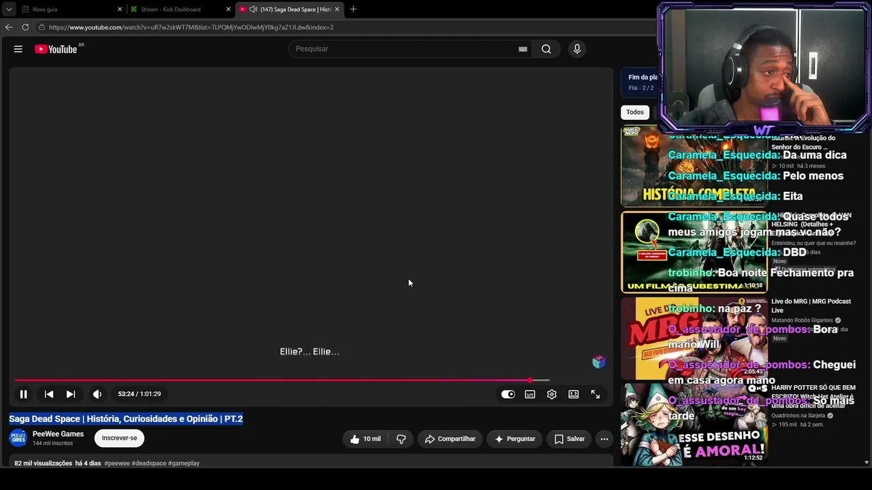
Task: Close the Saga Dead Space tab
Action: (x=337, y=10)
